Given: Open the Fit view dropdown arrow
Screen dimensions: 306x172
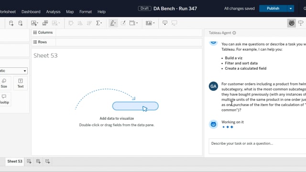Looking at the screenshot, I should tap(137, 23).
